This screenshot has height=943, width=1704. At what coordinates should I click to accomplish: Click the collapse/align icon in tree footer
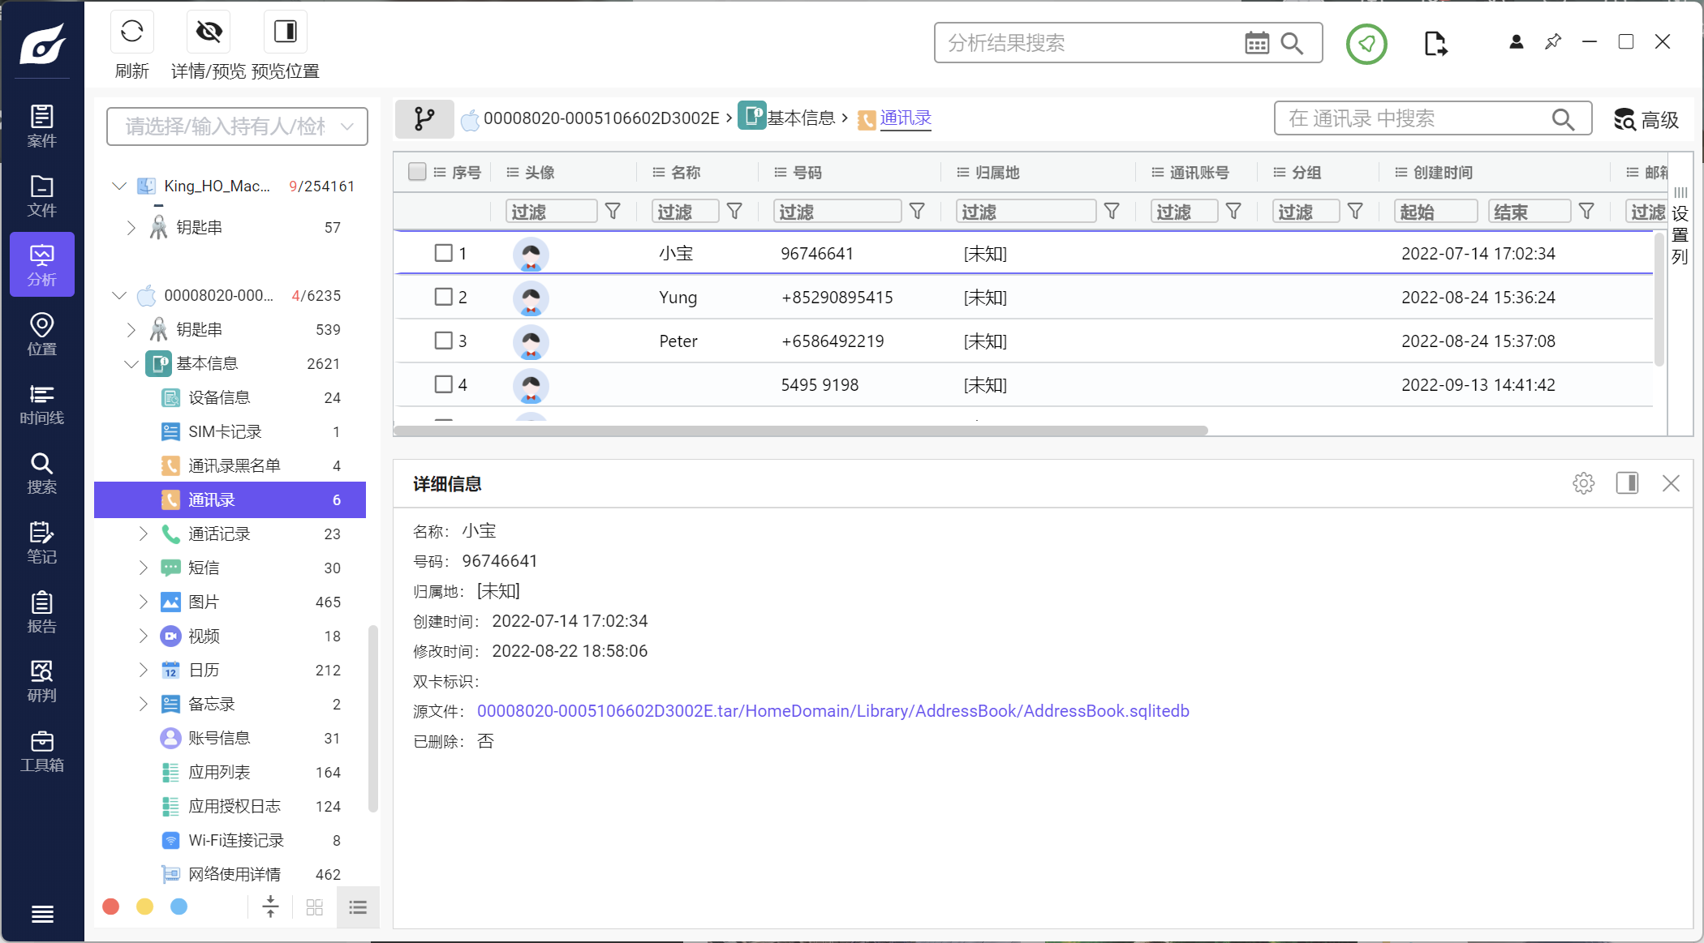[271, 907]
